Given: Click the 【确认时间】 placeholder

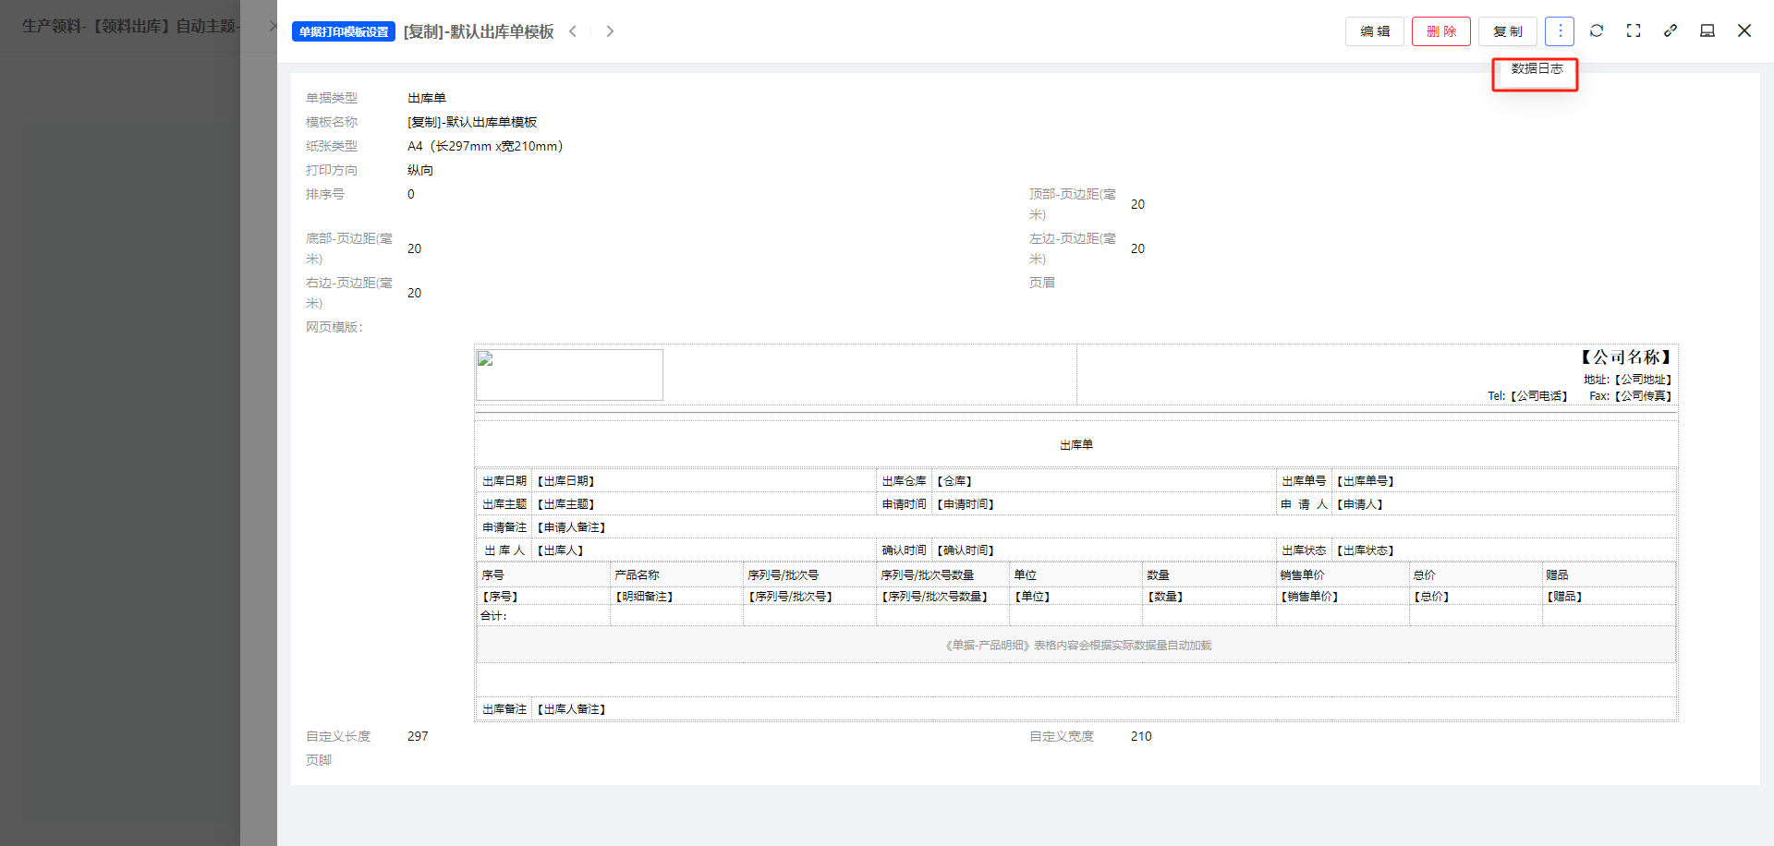Looking at the screenshot, I should [966, 550].
